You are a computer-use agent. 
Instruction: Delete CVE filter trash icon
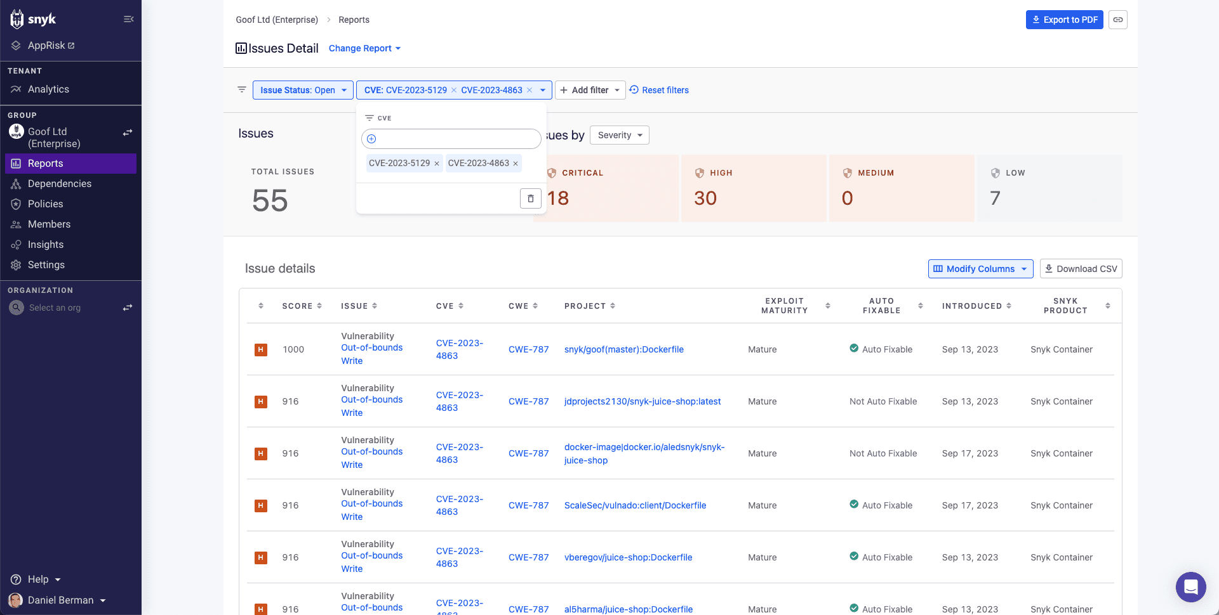(x=531, y=198)
